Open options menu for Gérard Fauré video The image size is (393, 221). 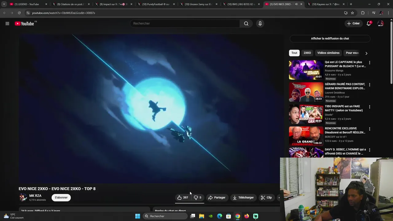[370, 85]
